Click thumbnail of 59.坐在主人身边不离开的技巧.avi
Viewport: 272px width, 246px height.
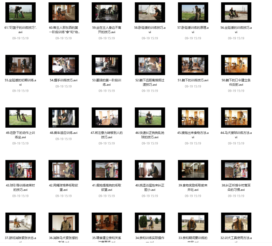tap(107, 12)
